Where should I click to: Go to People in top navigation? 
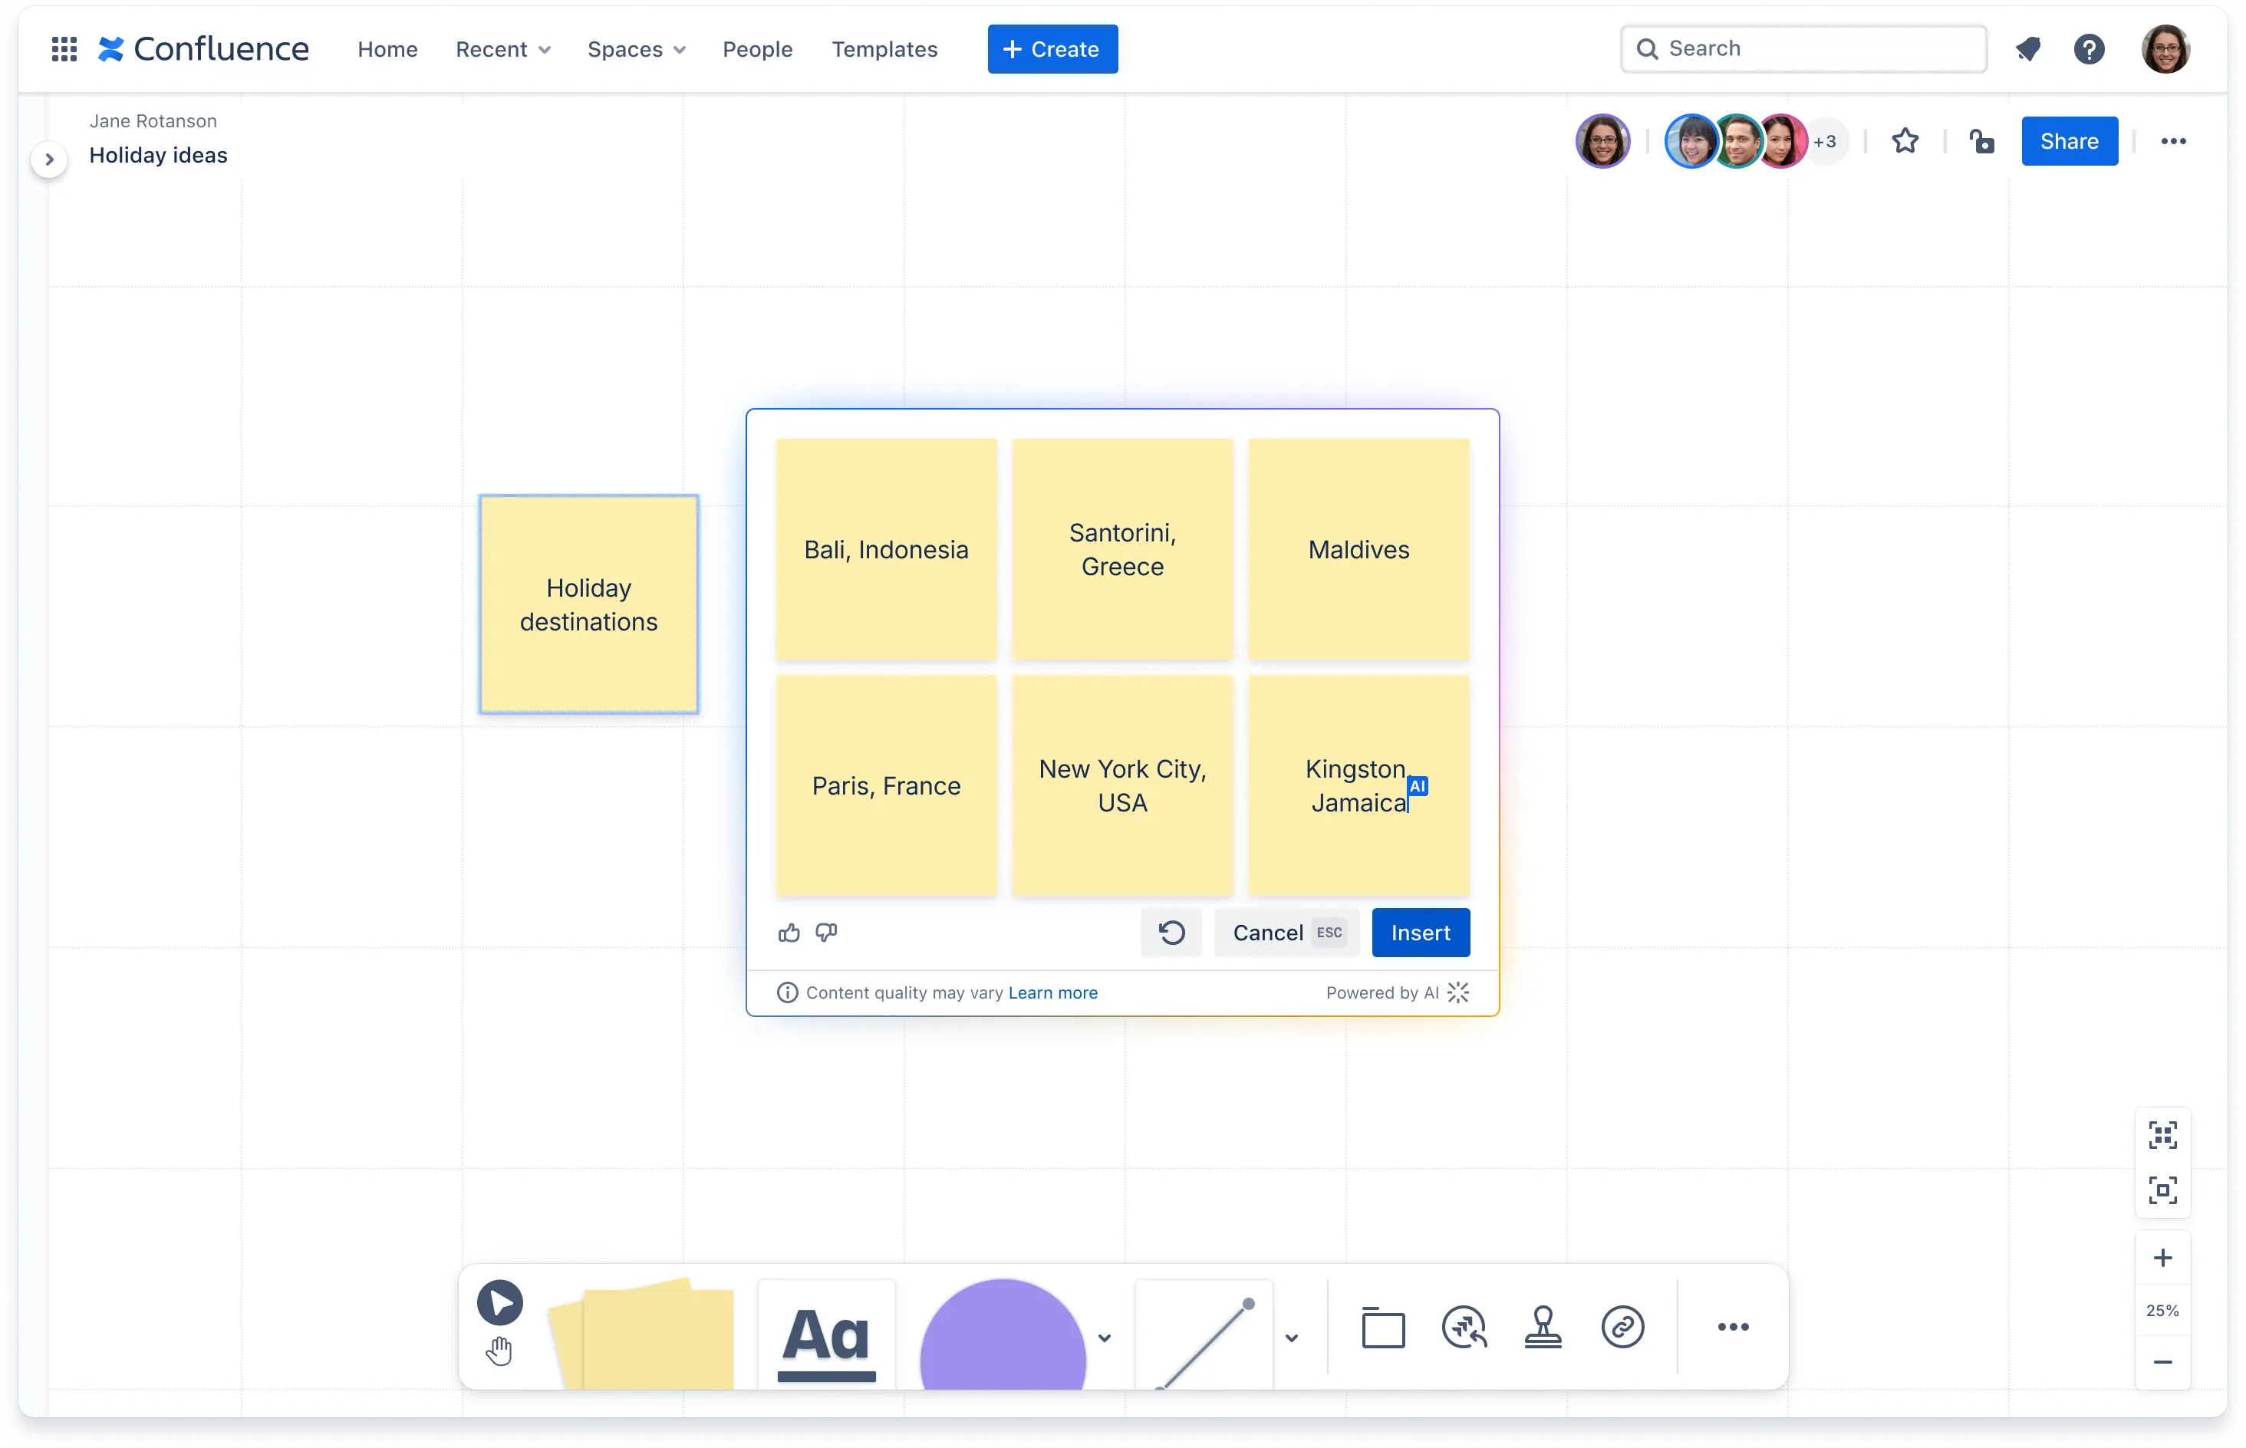(757, 49)
